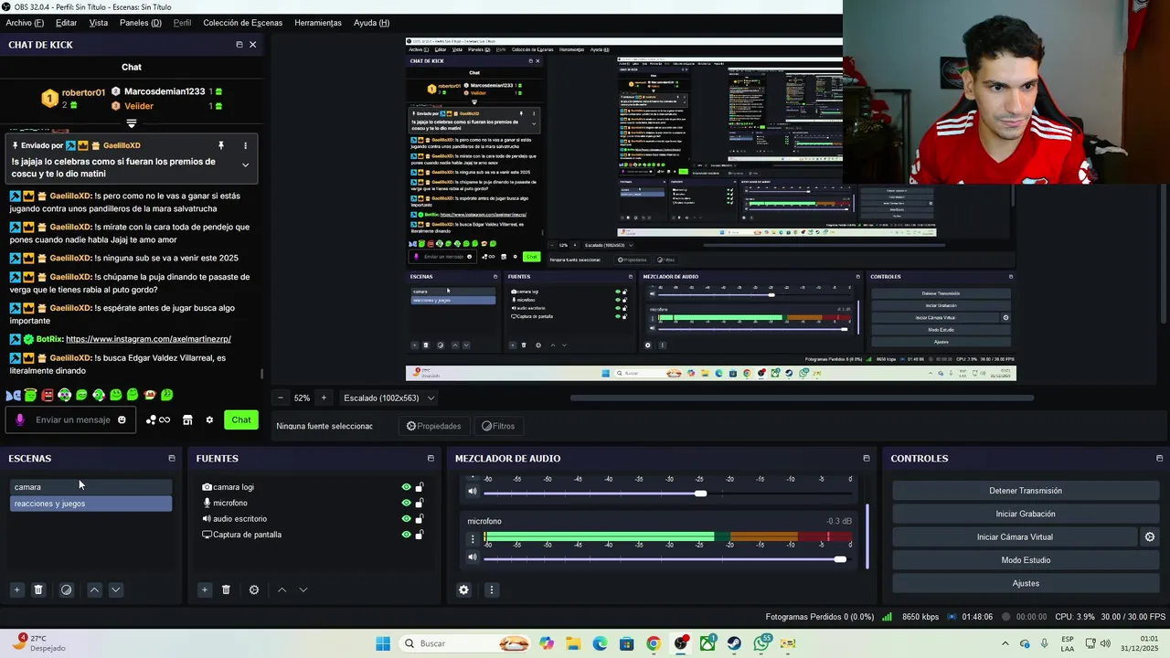Lock the microfono source

(420, 503)
